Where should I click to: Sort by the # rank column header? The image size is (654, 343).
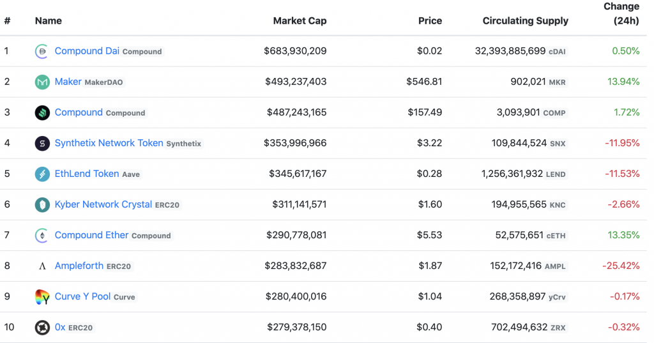point(8,21)
